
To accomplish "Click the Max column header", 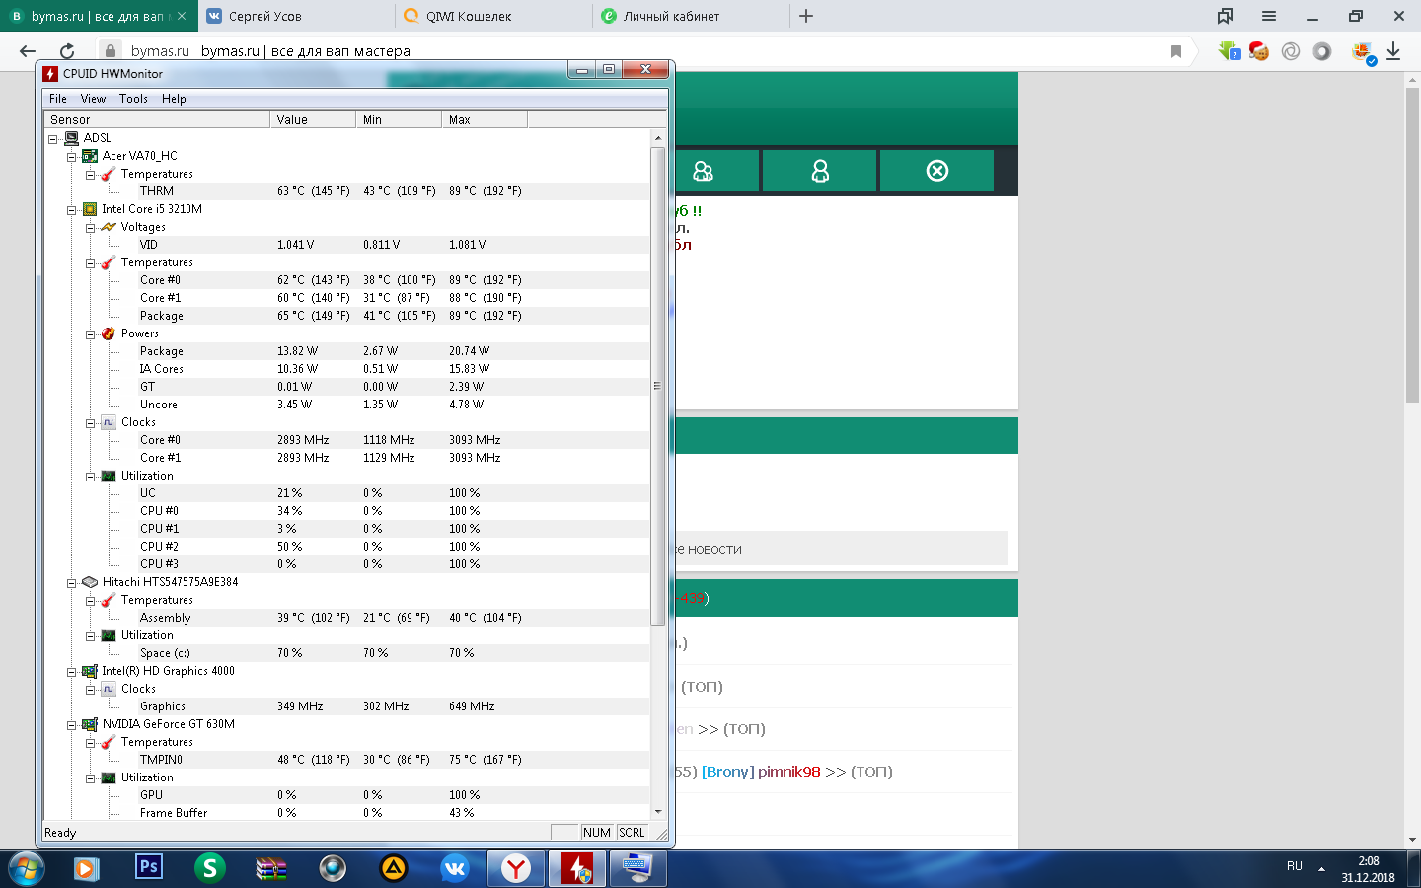I will (485, 120).
